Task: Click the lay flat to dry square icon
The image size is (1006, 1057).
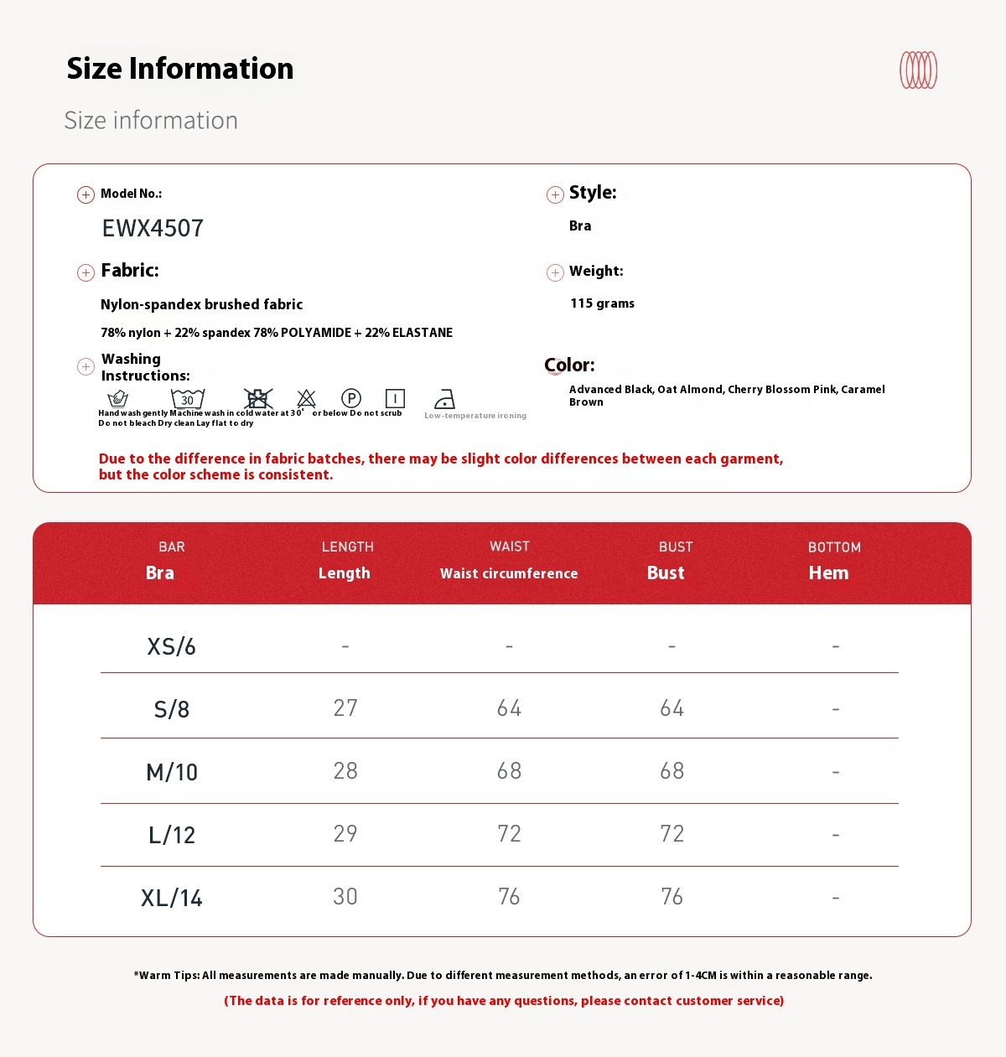Action: tap(395, 398)
